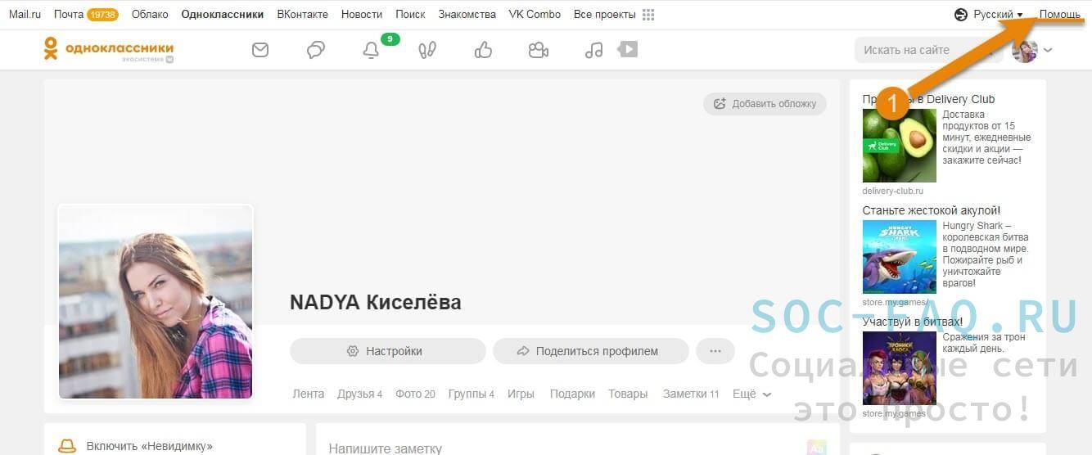Viewport: 1092px width, 455px height.
Task: Open the profile avatar dropdown menu
Action: point(1031,50)
